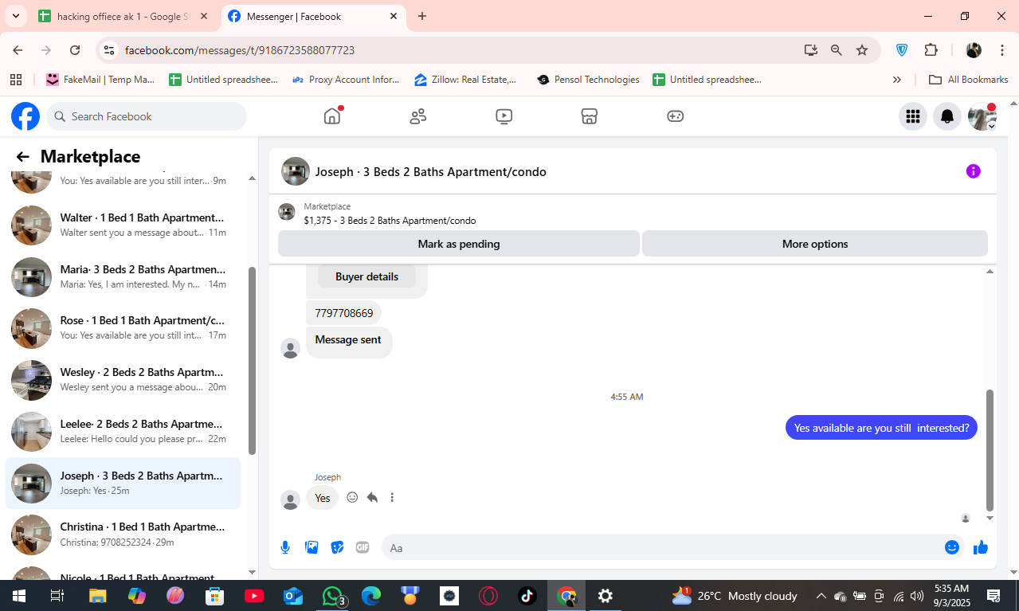Send a voice clip microphone icon

pyautogui.click(x=285, y=547)
